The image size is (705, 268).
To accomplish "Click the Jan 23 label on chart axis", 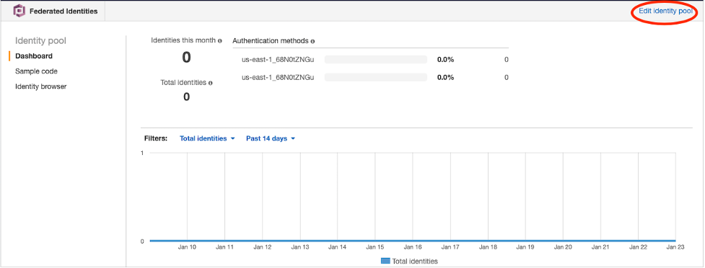I will click(x=675, y=247).
